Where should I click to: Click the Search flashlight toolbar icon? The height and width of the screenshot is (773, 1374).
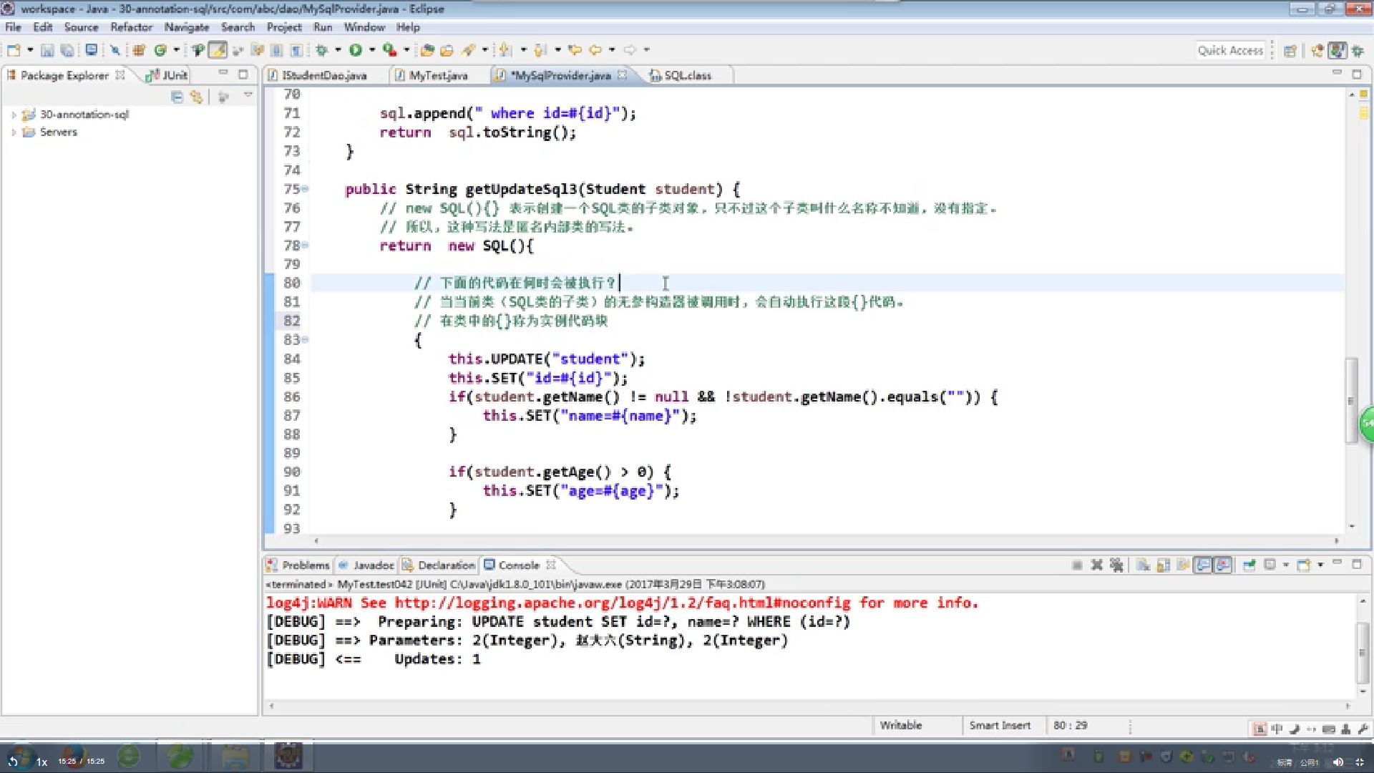pyautogui.click(x=469, y=50)
